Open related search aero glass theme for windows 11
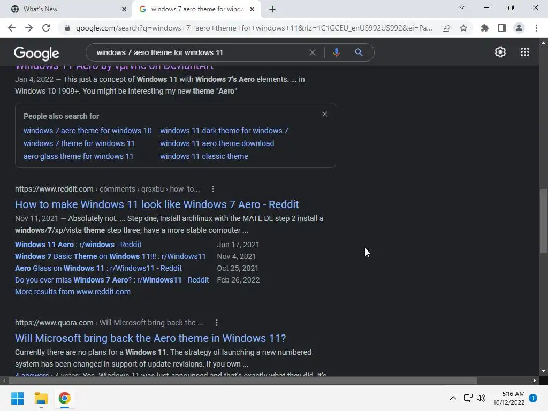The width and height of the screenshot is (548, 411). [x=78, y=157]
